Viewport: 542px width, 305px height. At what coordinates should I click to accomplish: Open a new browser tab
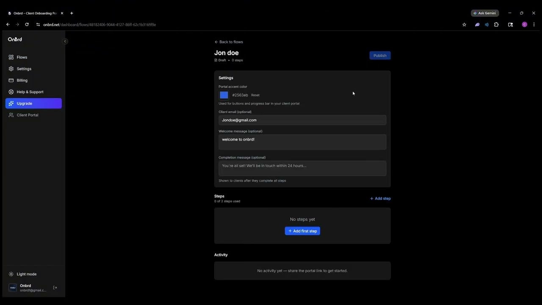(x=72, y=13)
